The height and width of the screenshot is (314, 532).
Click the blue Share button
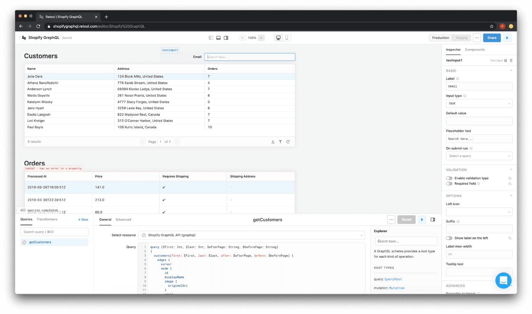point(492,38)
